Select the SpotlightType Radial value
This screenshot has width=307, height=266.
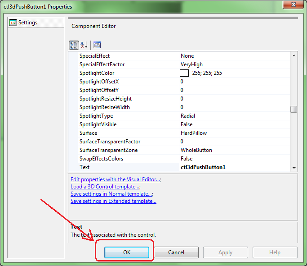click(x=188, y=116)
